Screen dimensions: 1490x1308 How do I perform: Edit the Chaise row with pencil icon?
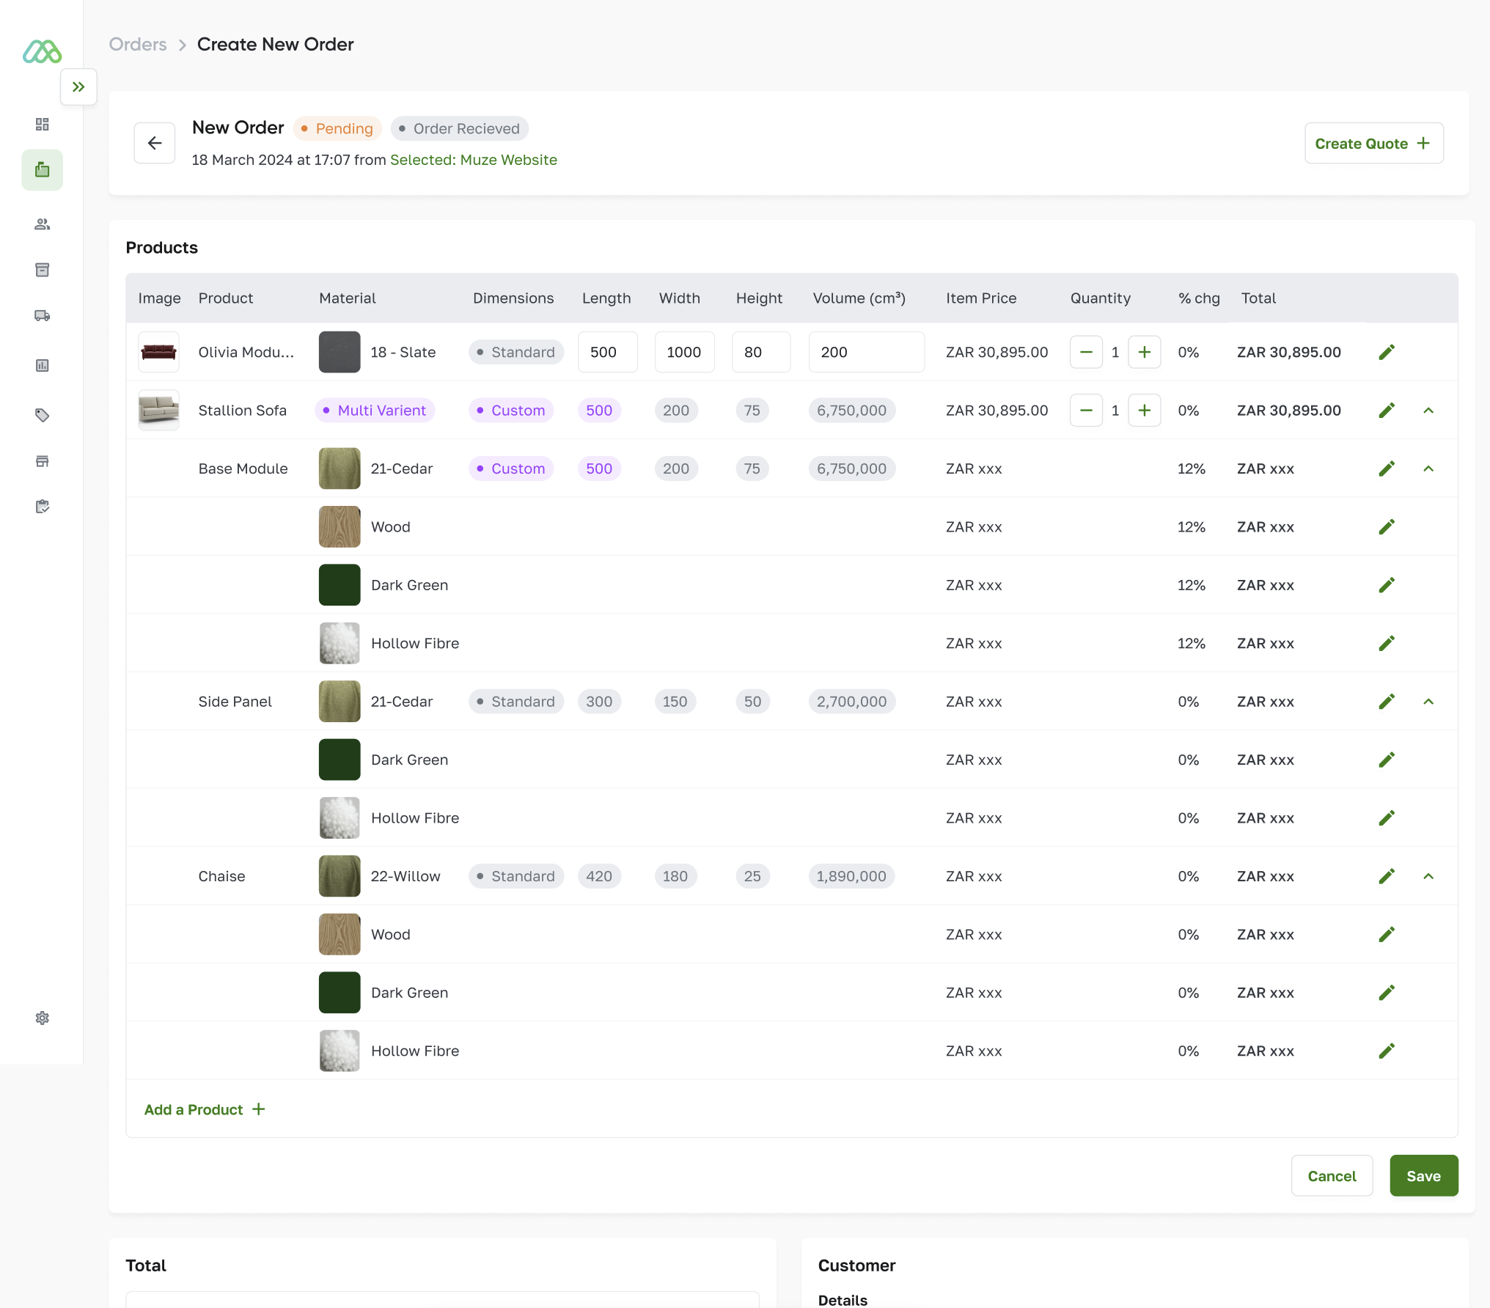click(1386, 876)
